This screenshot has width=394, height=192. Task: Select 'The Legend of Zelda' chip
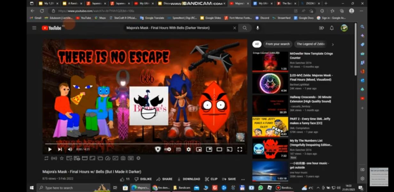pyautogui.click(x=311, y=44)
